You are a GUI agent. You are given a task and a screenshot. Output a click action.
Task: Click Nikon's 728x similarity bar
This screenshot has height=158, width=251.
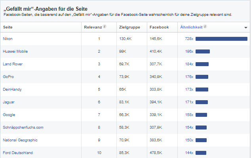(x=221, y=39)
